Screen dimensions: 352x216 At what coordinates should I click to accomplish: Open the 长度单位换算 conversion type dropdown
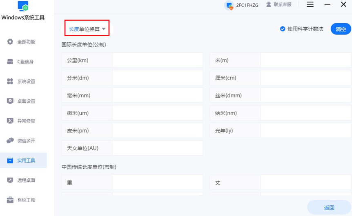(87, 29)
